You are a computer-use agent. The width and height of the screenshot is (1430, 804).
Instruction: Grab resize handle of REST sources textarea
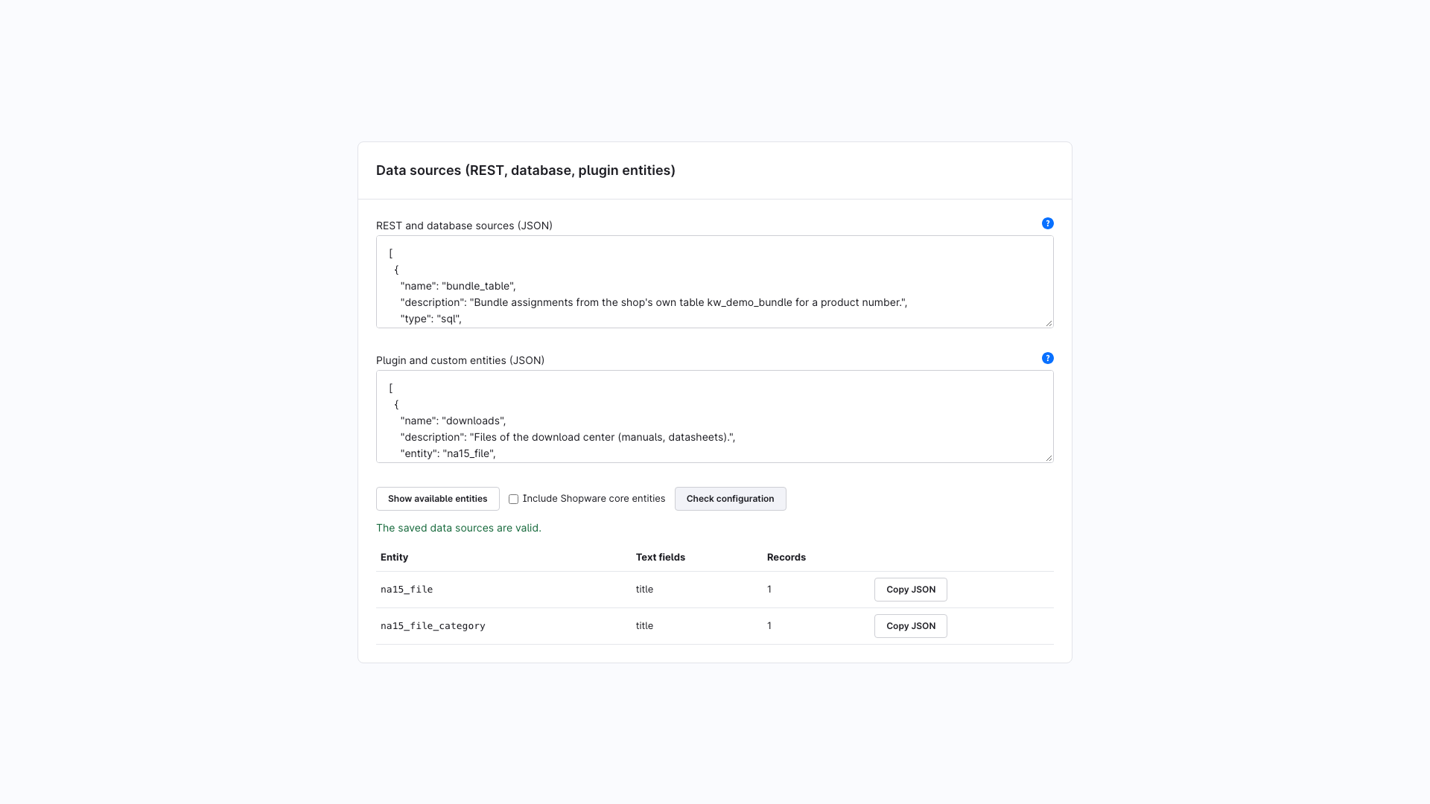(x=1049, y=323)
